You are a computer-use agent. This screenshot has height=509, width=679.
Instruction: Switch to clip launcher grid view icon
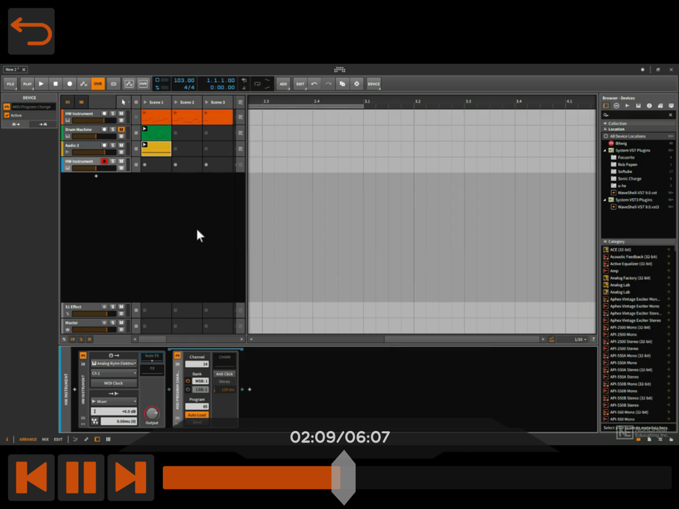(x=67, y=102)
